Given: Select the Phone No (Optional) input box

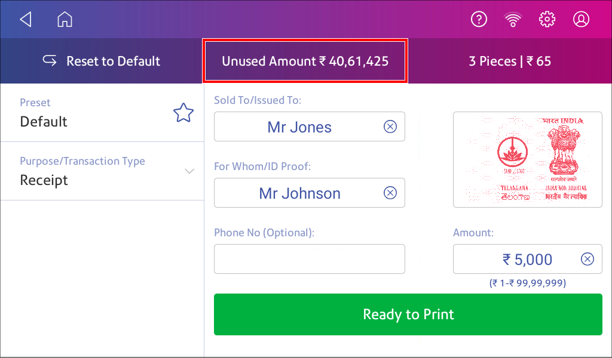Looking at the screenshot, I should 310,259.
